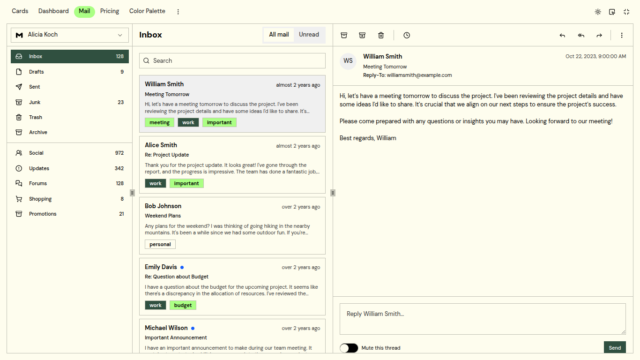The image size is (640, 360).
Task: Go to the Dashboard tab
Action: point(53,11)
